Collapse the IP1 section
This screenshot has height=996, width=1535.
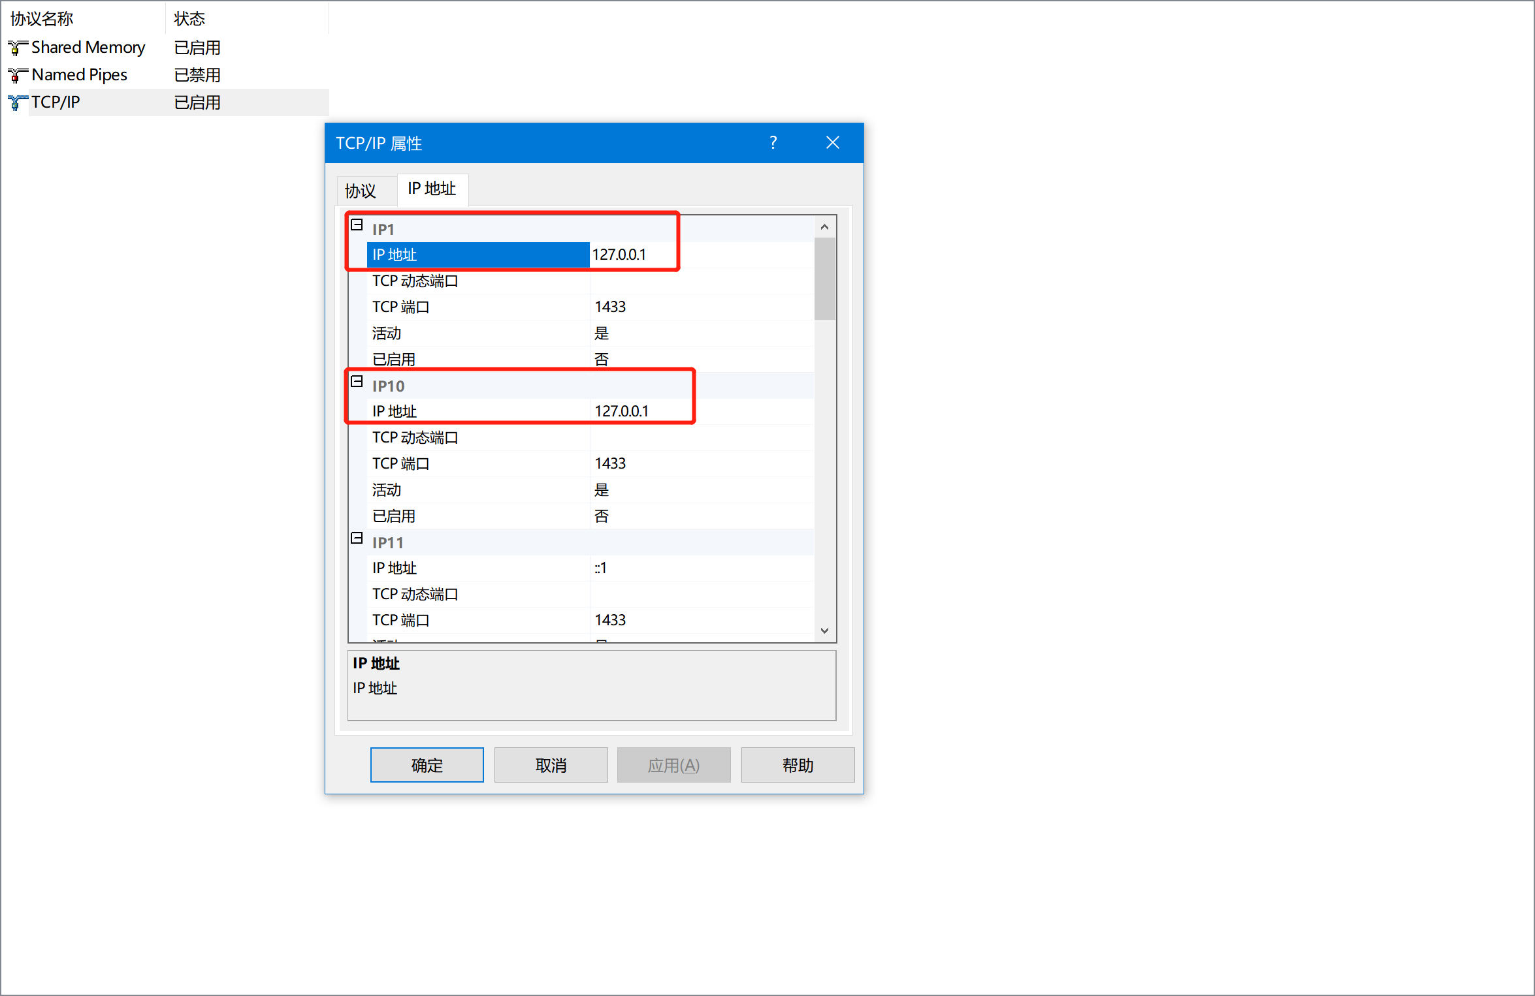(357, 225)
